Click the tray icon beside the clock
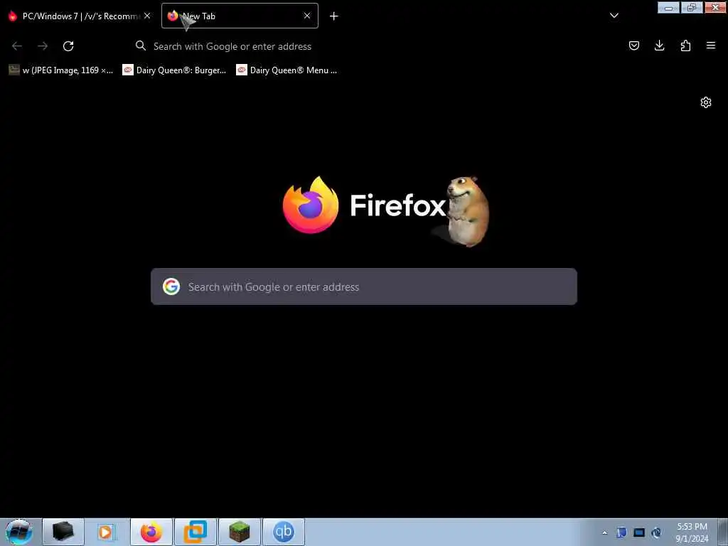 point(656,532)
